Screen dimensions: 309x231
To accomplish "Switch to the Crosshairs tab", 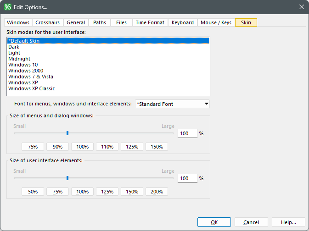I will [x=48, y=22].
